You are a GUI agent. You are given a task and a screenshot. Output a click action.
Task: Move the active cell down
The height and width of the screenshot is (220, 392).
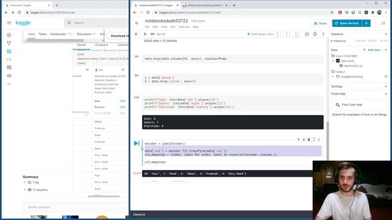tap(304, 140)
